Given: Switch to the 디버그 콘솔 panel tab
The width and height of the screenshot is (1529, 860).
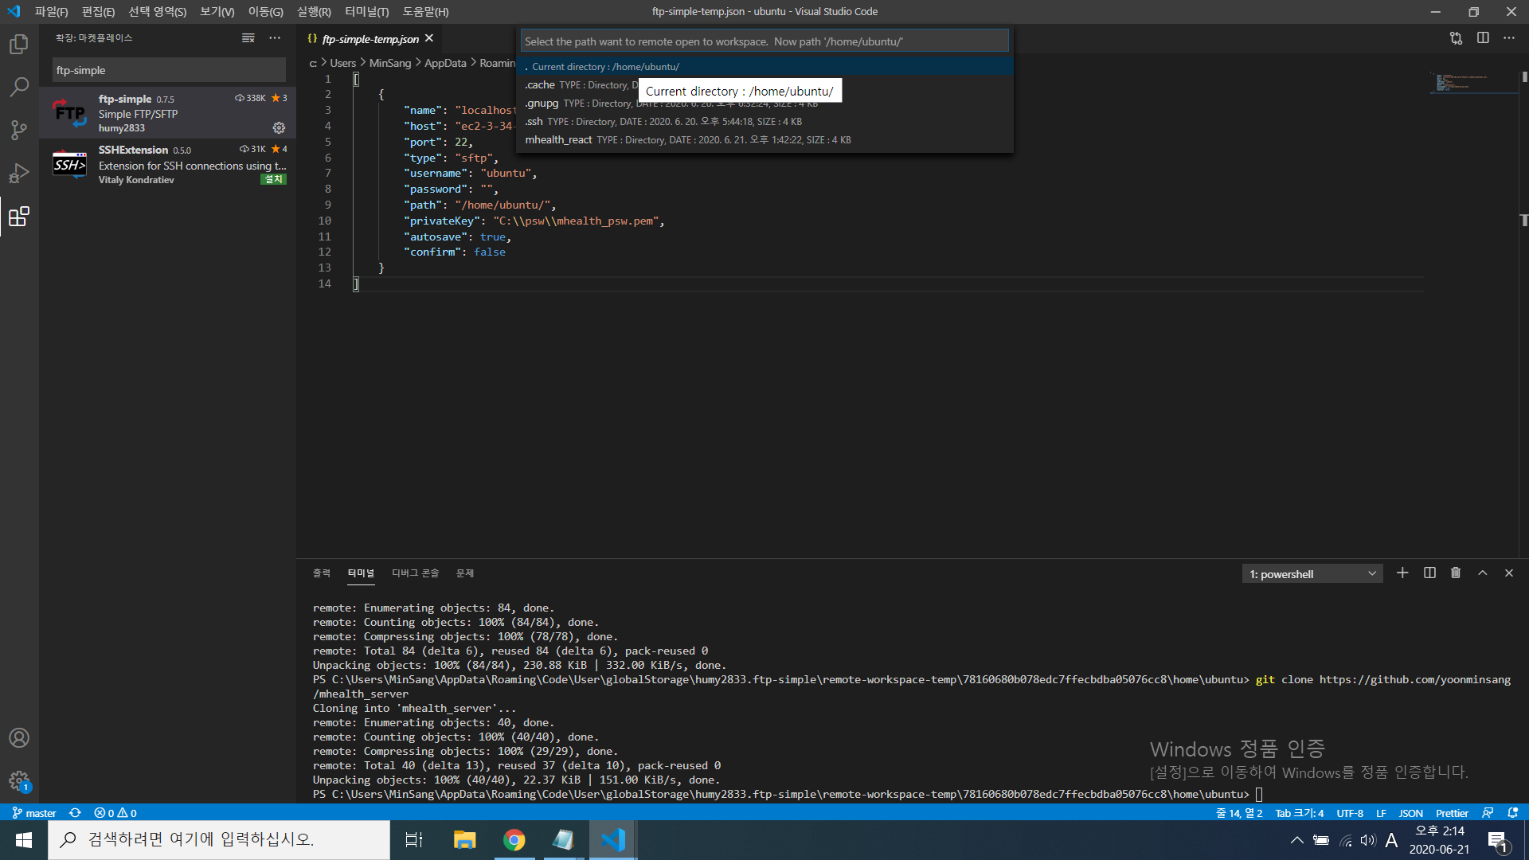Looking at the screenshot, I should pyautogui.click(x=415, y=573).
